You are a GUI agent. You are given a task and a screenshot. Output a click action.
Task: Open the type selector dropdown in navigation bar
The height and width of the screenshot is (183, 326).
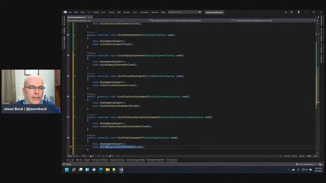point(192,21)
